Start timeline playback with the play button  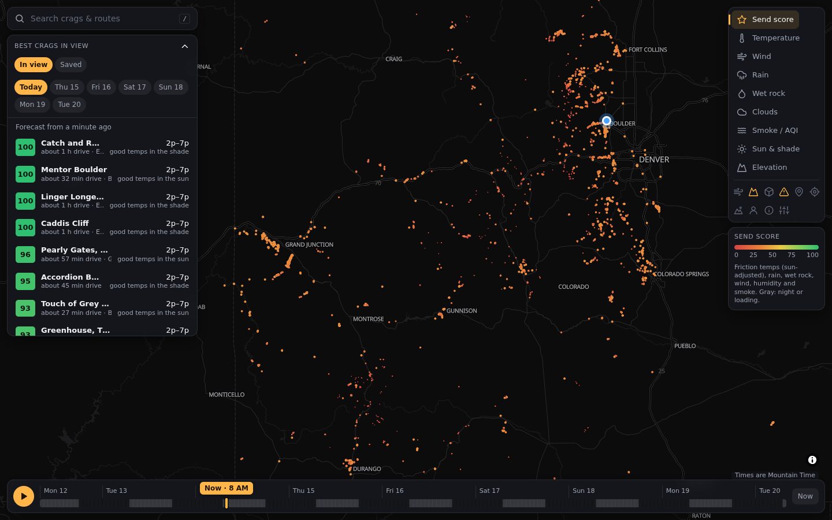(x=24, y=496)
